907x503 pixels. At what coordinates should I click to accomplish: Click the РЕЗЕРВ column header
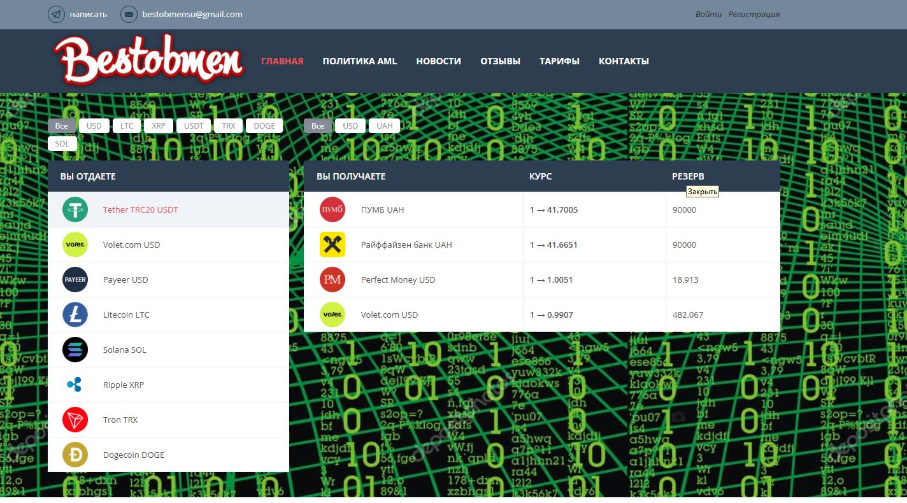tap(689, 176)
